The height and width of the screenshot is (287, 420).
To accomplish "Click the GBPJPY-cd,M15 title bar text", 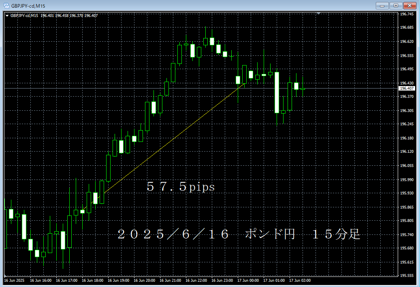I will point(28,5).
